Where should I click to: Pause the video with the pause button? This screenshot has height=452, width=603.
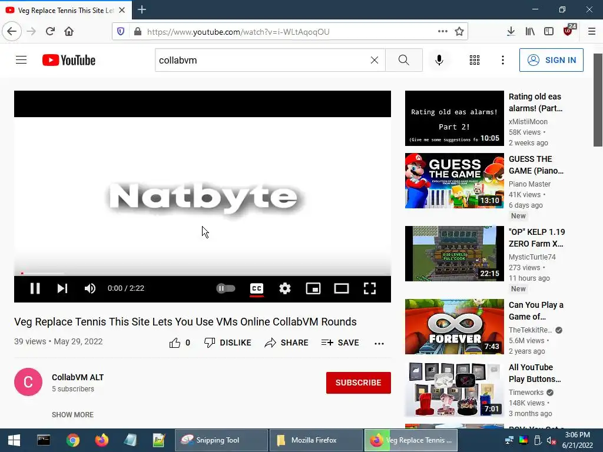click(x=35, y=288)
